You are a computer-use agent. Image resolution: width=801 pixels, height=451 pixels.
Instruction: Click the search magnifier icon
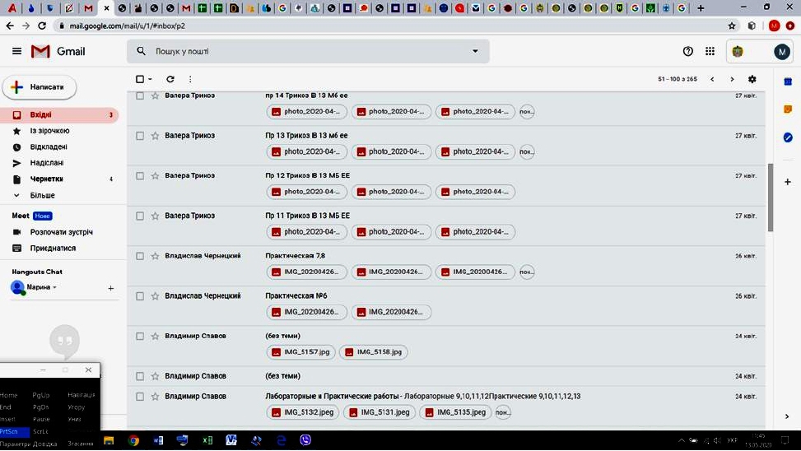point(141,51)
